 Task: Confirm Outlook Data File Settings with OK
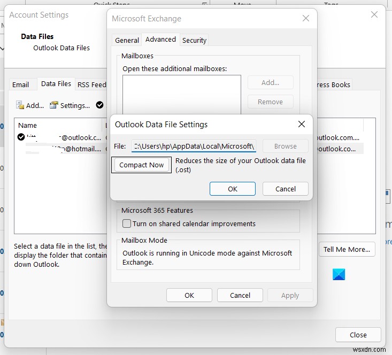233,189
